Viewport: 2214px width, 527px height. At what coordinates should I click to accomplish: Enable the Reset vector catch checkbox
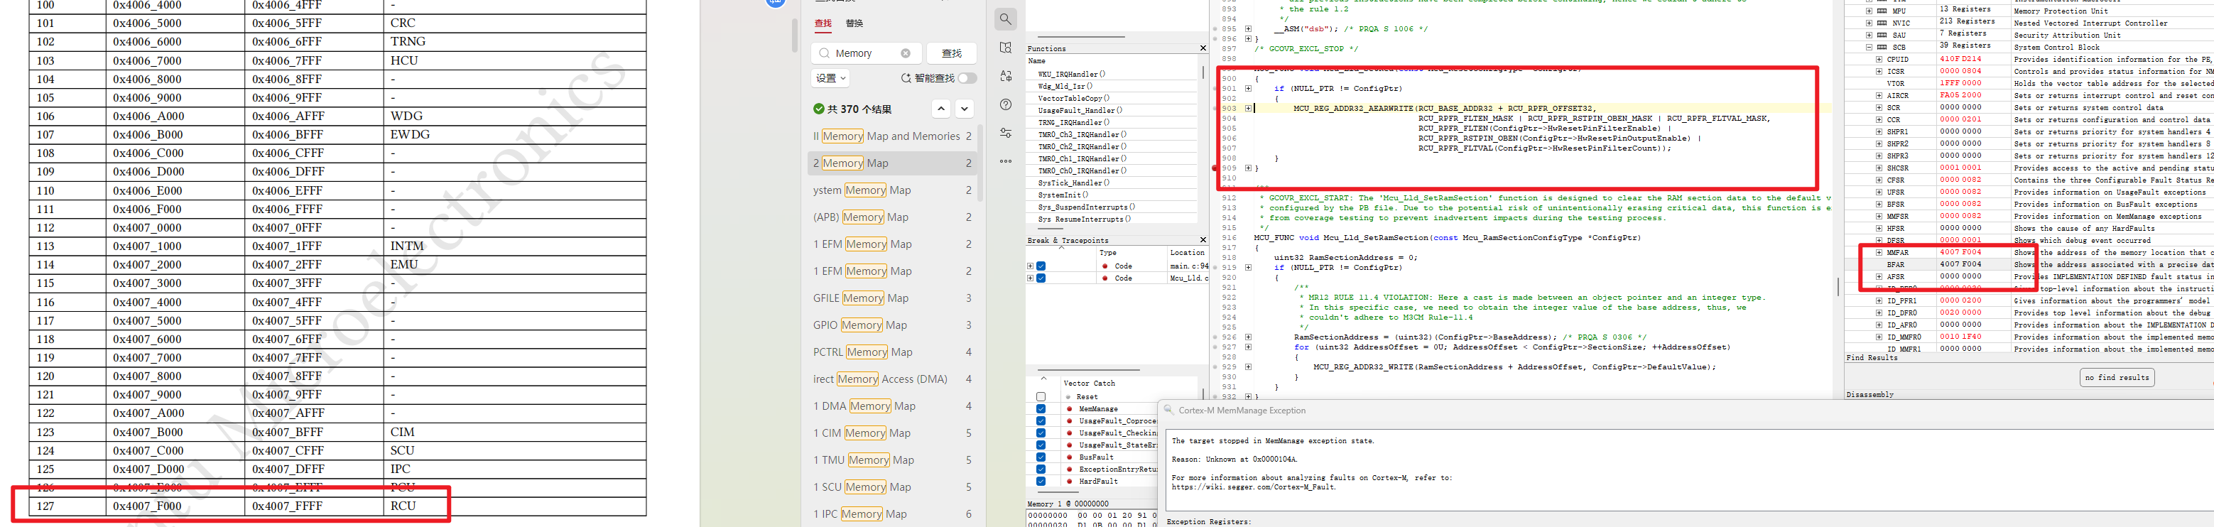1041,397
